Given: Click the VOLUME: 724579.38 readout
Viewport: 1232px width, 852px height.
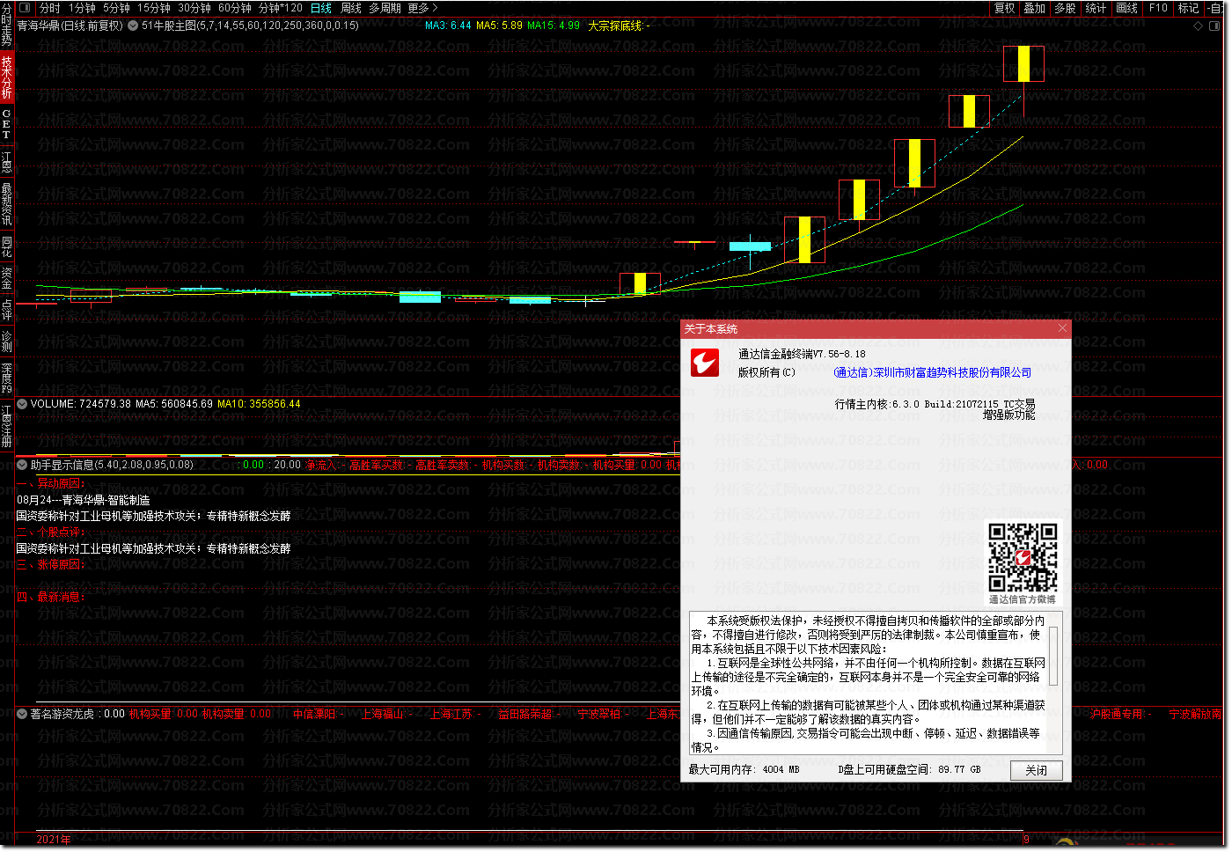Looking at the screenshot, I should [x=81, y=404].
